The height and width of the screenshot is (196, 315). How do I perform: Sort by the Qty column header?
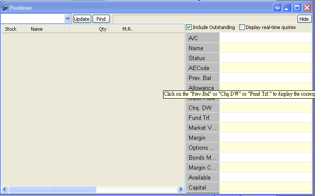tap(103, 29)
